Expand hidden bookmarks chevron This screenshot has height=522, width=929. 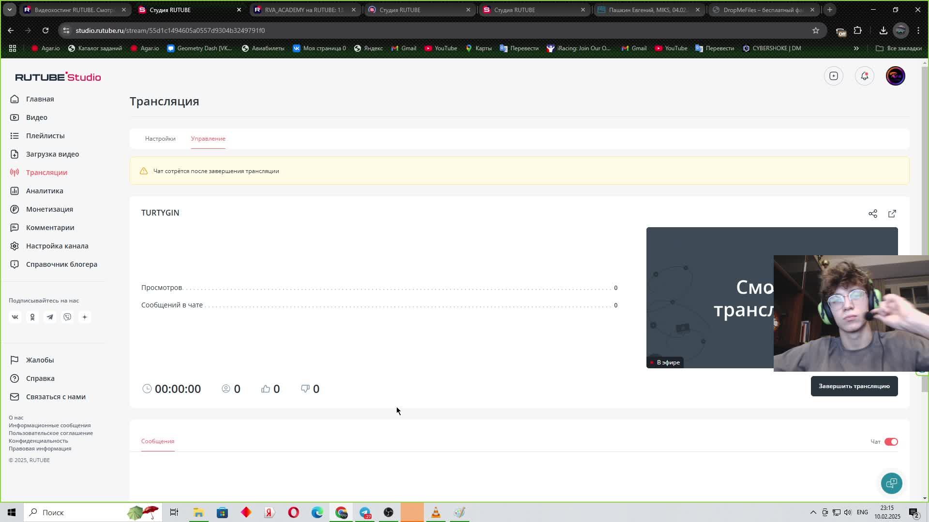click(x=856, y=48)
